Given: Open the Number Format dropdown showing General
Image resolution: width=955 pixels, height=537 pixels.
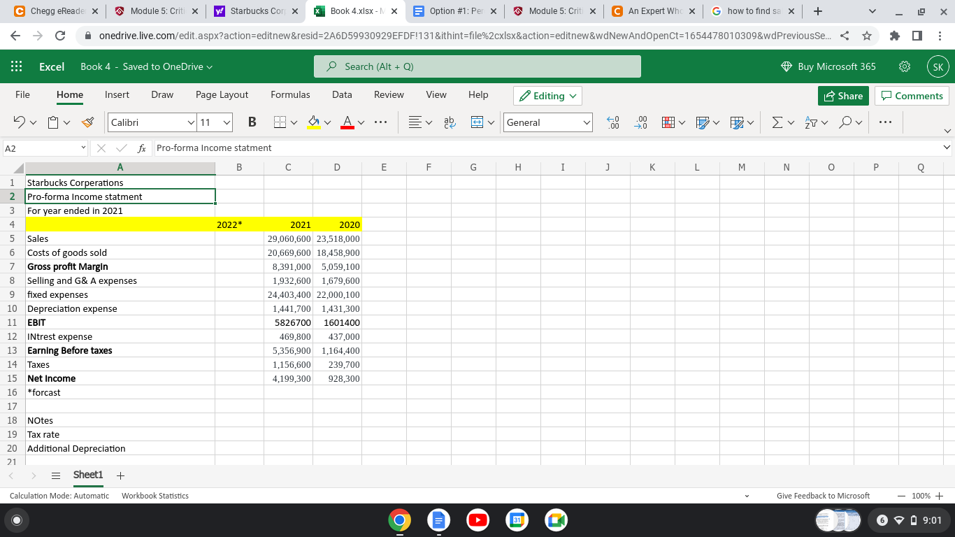Looking at the screenshot, I should (x=547, y=122).
